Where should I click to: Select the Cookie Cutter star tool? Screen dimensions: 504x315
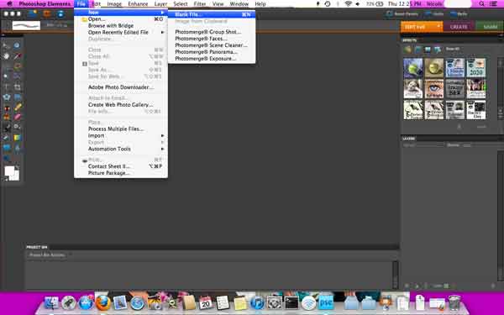coord(6,97)
